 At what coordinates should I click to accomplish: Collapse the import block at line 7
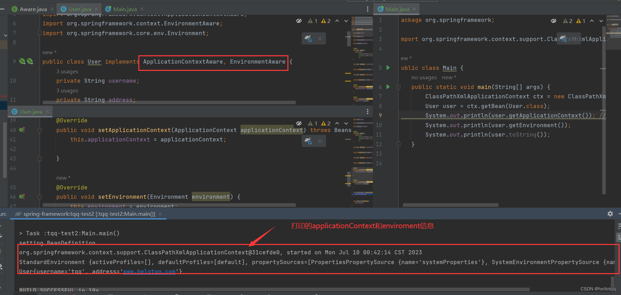click(40, 33)
